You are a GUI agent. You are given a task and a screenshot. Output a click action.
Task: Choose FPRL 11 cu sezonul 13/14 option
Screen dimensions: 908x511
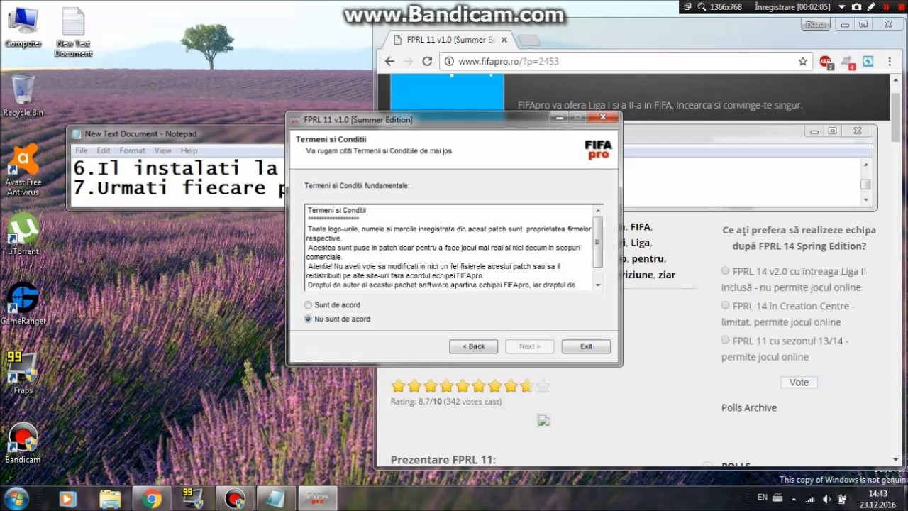click(726, 340)
